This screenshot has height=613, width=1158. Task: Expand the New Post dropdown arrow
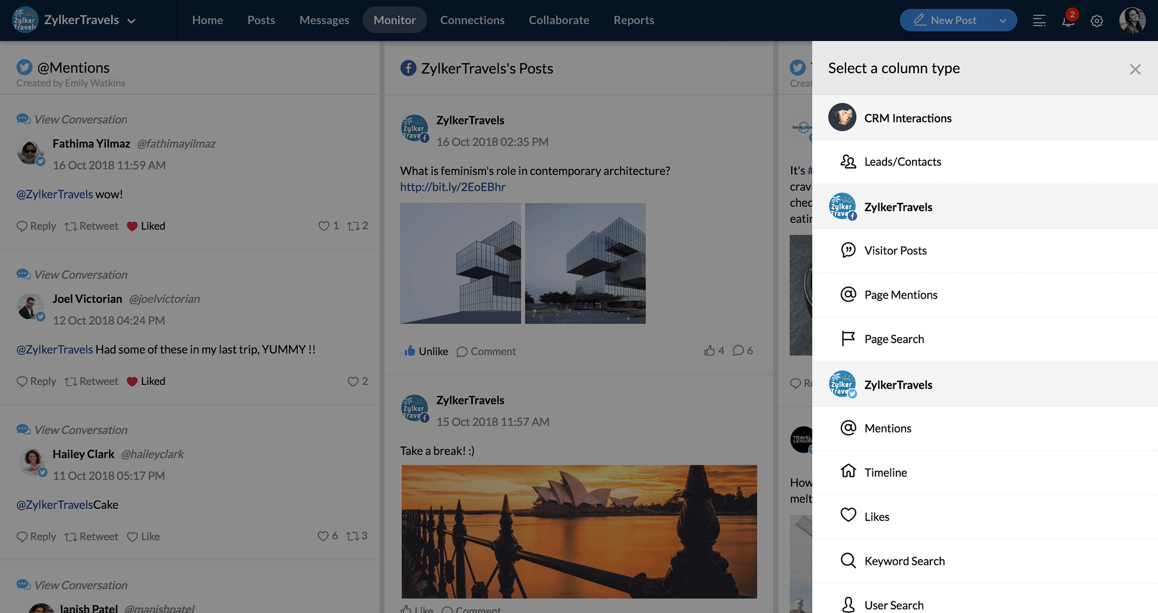pos(1003,21)
